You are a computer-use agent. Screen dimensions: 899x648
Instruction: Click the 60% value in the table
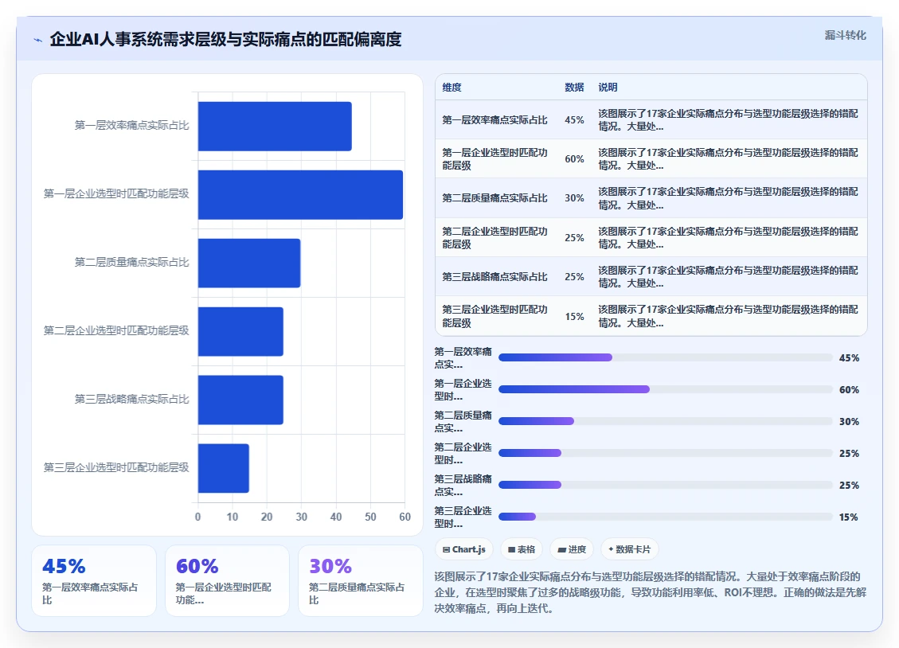(574, 159)
